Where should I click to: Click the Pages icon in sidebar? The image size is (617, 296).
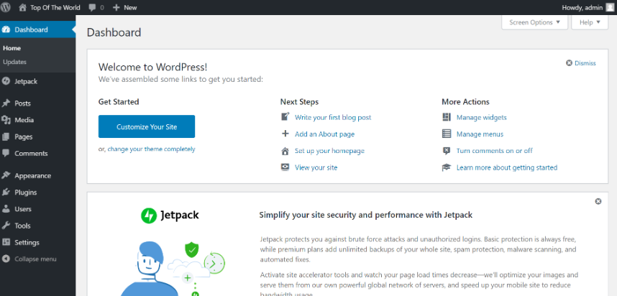click(6, 137)
